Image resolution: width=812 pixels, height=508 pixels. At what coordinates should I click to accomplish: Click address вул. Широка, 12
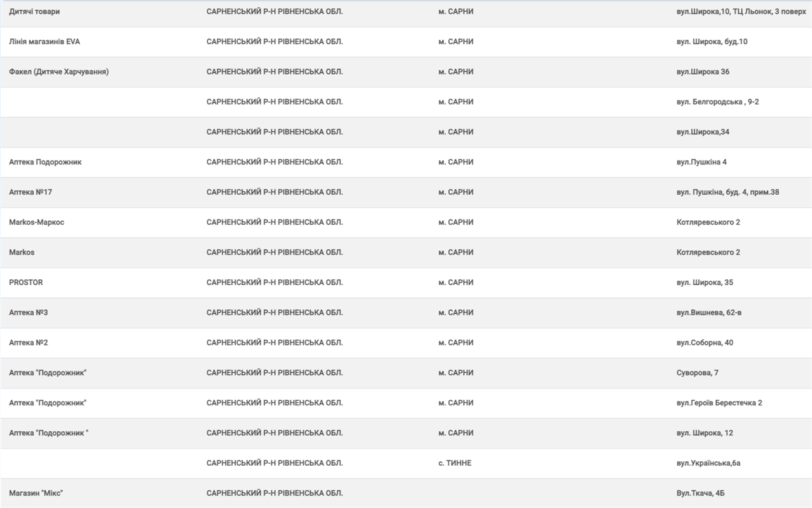(x=704, y=433)
